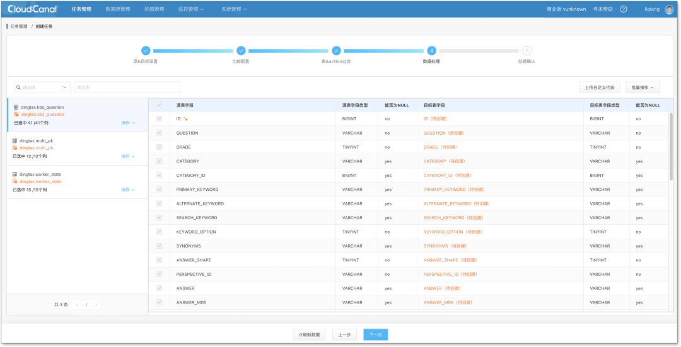Go to the previous page arrow in pagination
The width and height of the screenshot is (681, 347).
(78, 305)
